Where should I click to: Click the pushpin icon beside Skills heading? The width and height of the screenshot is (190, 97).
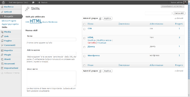click(27, 9)
